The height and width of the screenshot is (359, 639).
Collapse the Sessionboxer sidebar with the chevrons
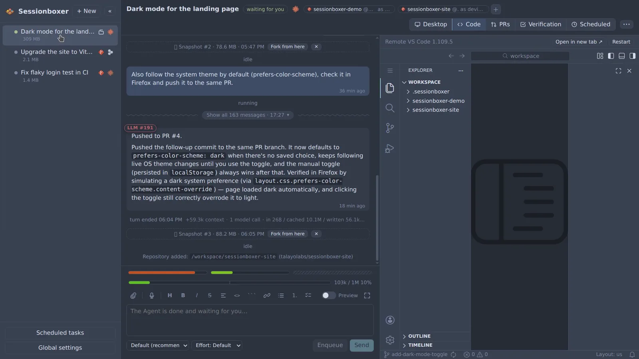tap(110, 11)
